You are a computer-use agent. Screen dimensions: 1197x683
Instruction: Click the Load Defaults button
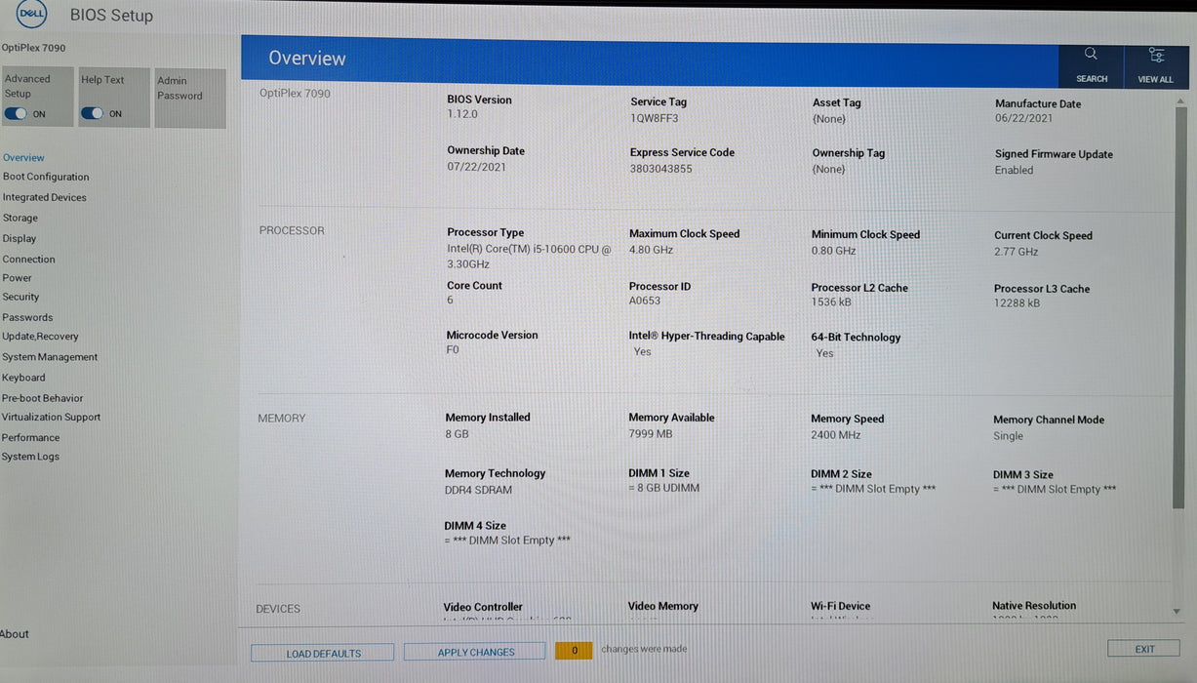323,653
